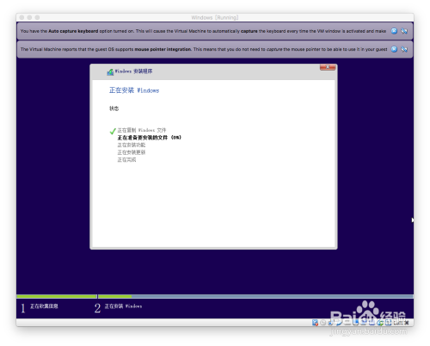Dismiss the mouse pointer integration notification
This screenshot has width=430, height=346.
pos(394,49)
